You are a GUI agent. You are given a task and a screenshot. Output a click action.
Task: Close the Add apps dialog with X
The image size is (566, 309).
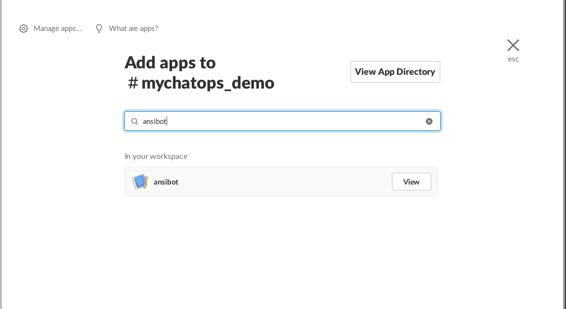(513, 45)
